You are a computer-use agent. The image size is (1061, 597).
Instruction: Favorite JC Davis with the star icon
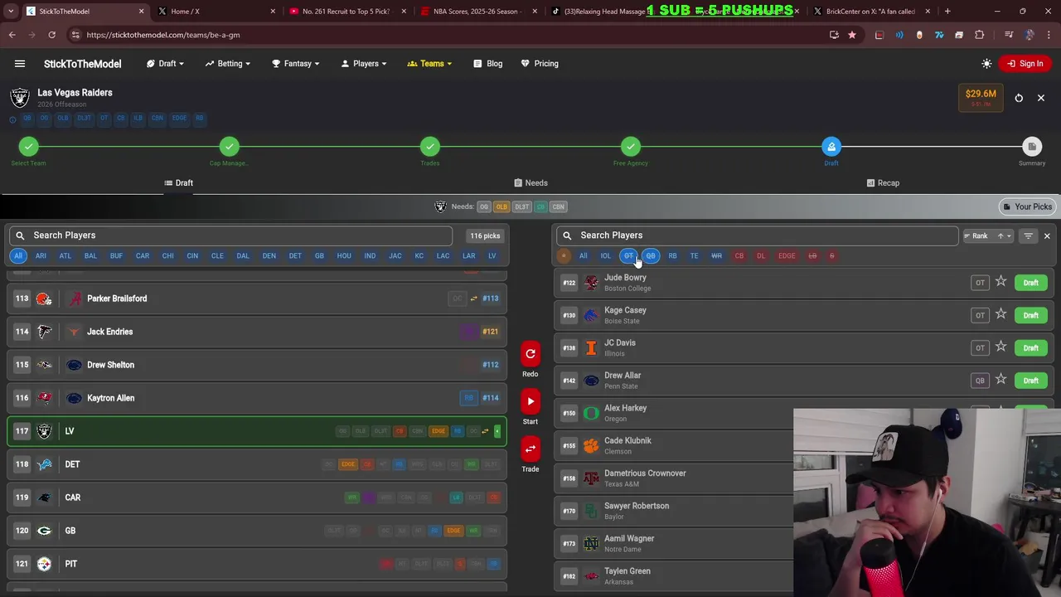1001,347
